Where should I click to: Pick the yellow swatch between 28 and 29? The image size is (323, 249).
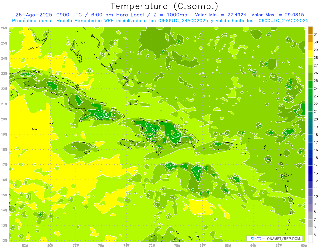310,54
